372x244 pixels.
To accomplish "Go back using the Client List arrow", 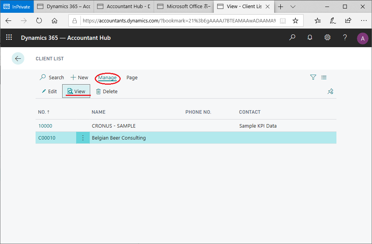I will [x=18, y=58].
